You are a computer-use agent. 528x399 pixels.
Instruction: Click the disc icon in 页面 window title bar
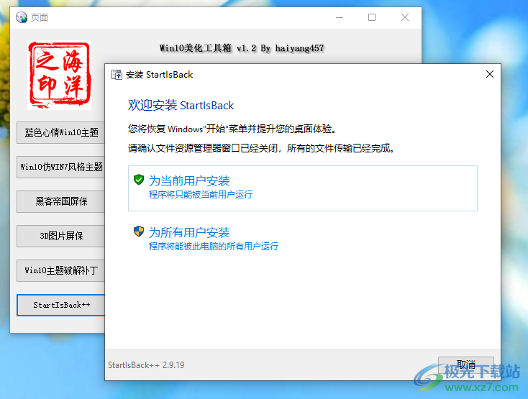click(22, 17)
